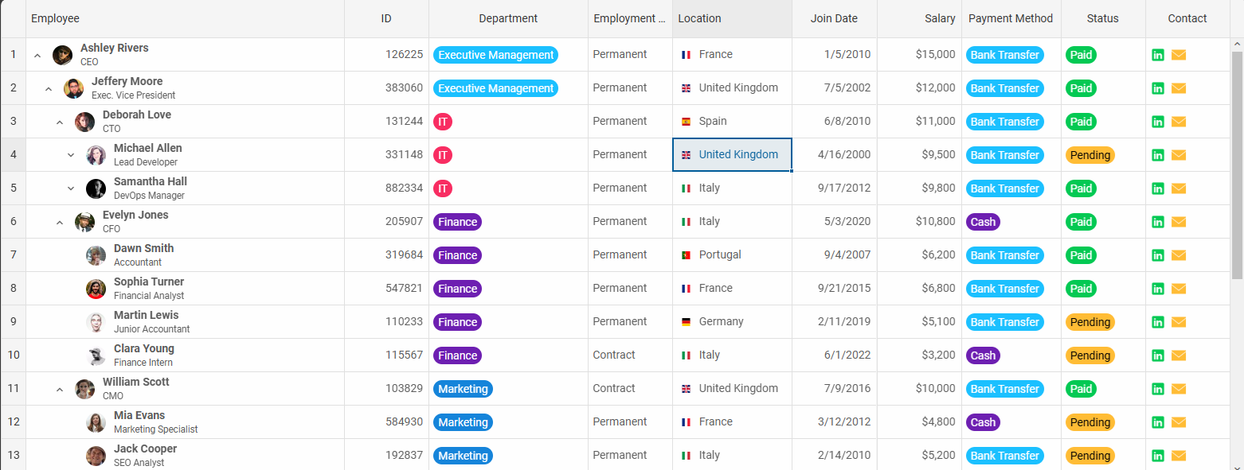Collapse Jeffery Moore's subordinate rows

[49, 89]
